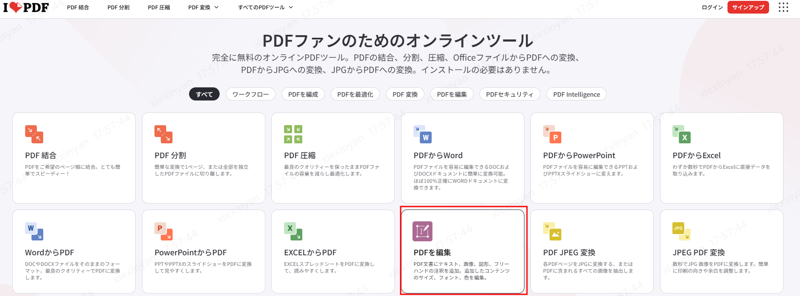Select the PDF 変換 filter tab

405,94
